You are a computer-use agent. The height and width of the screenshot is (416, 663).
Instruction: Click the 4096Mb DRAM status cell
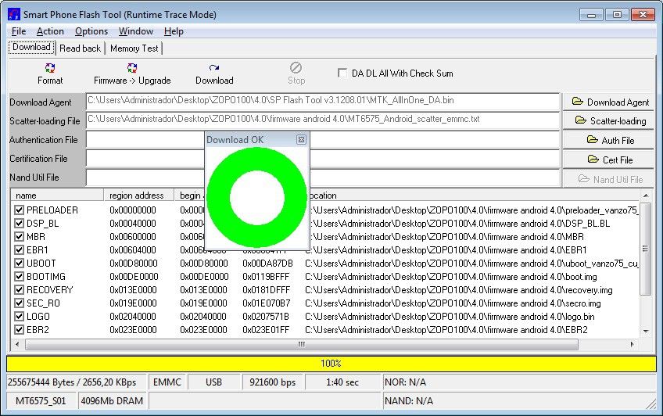tap(112, 401)
